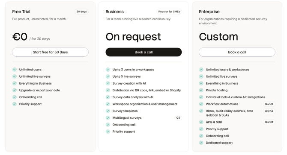Click the checkmark beside APIs & SDK
This screenshot has height=155, width=287.
tap(201, 122)
